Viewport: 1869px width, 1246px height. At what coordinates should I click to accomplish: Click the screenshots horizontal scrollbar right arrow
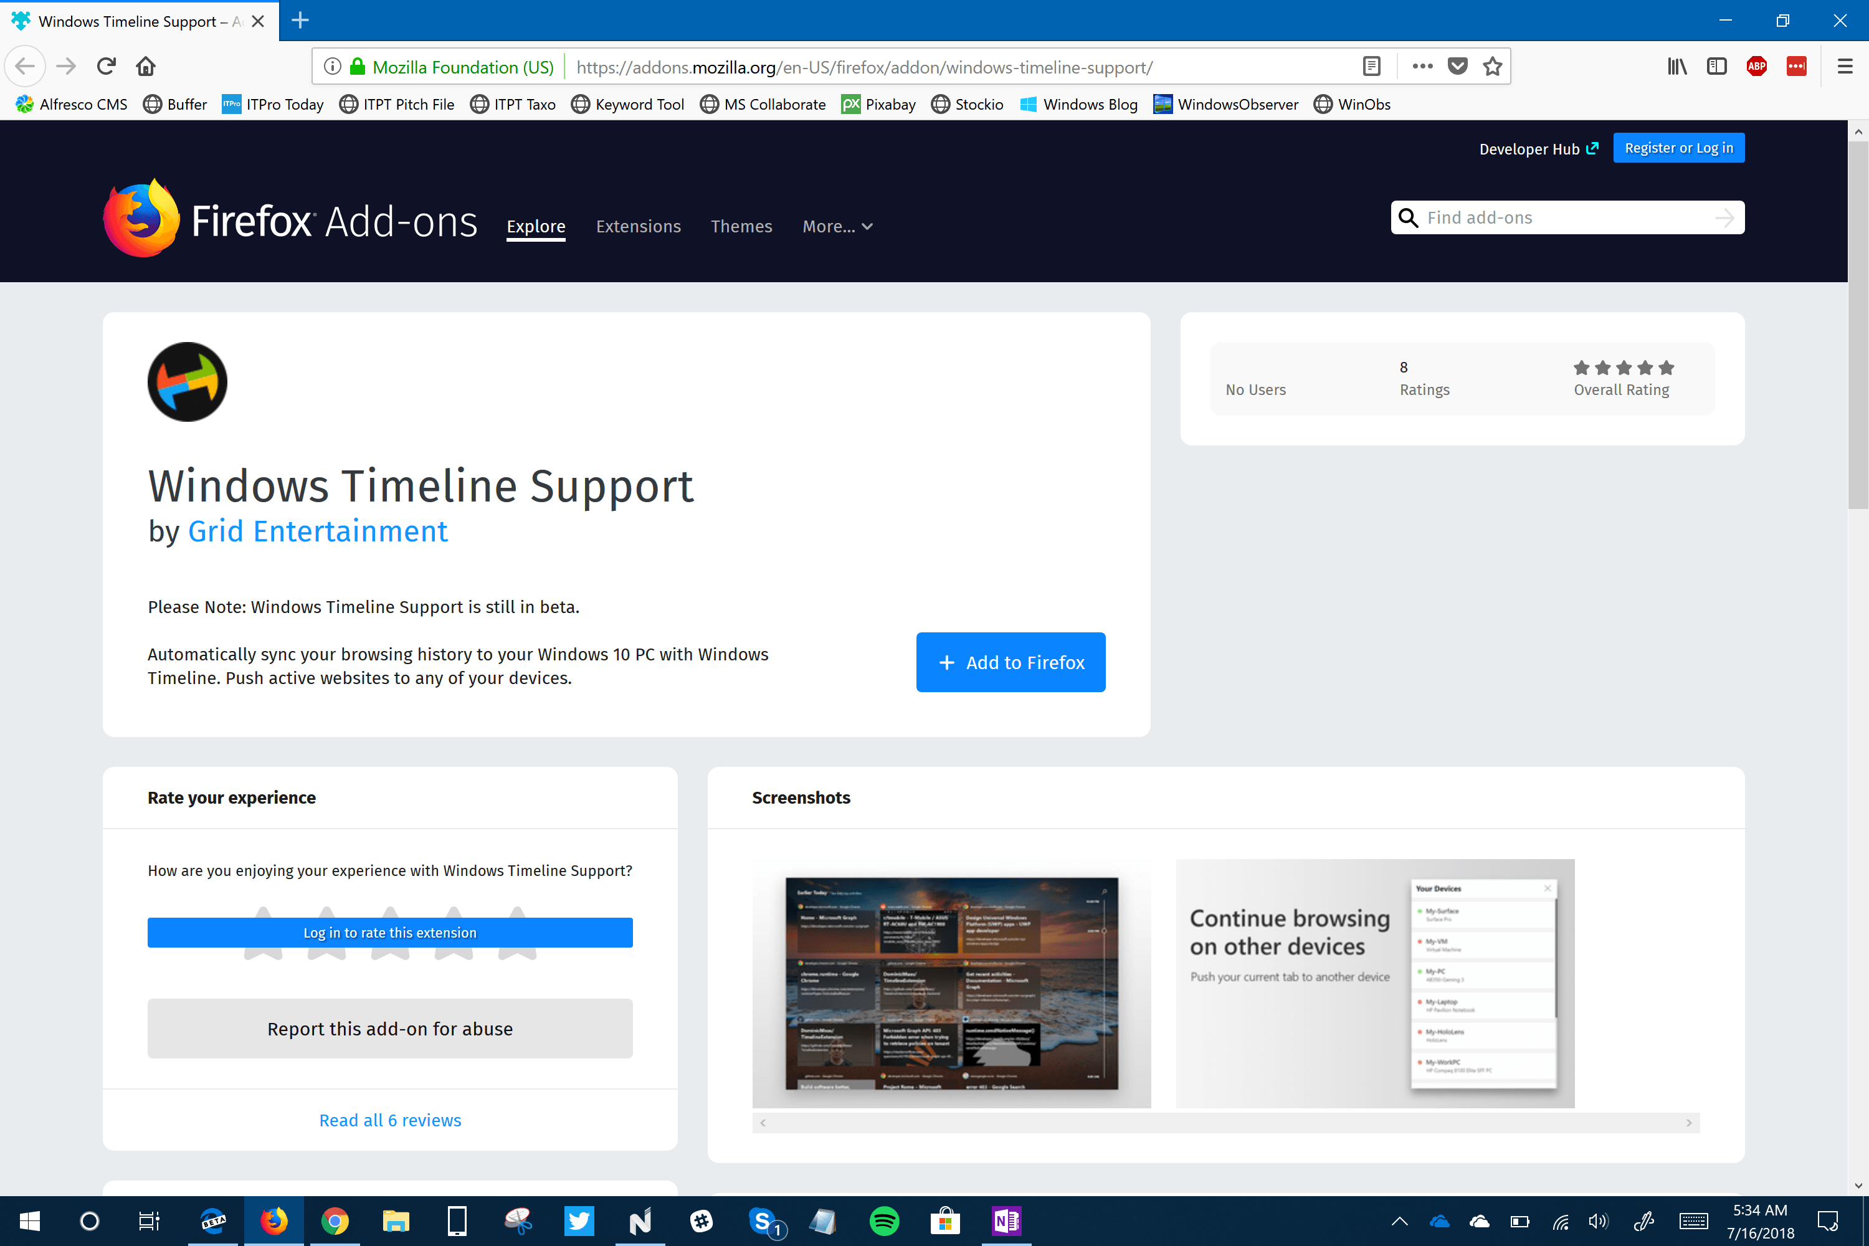[1688, 1123]
